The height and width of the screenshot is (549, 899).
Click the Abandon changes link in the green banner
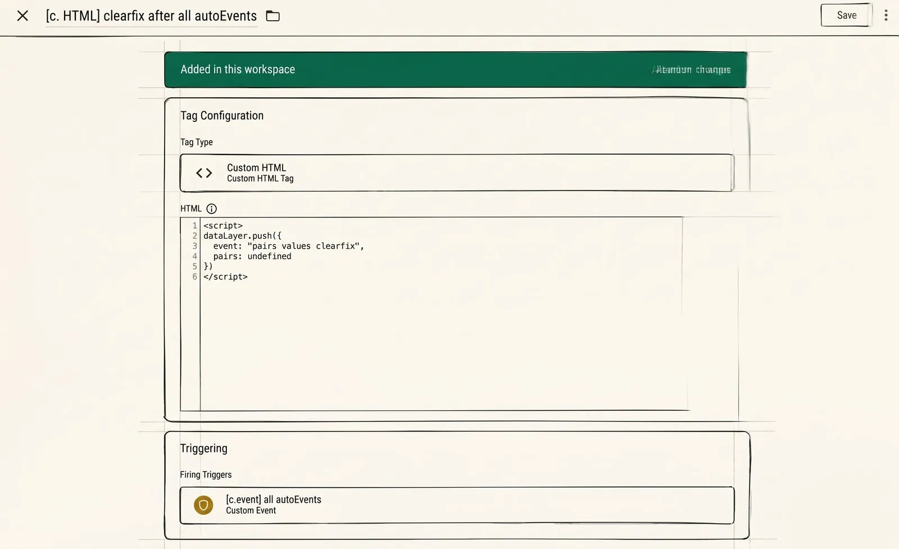tap(693, 70)
